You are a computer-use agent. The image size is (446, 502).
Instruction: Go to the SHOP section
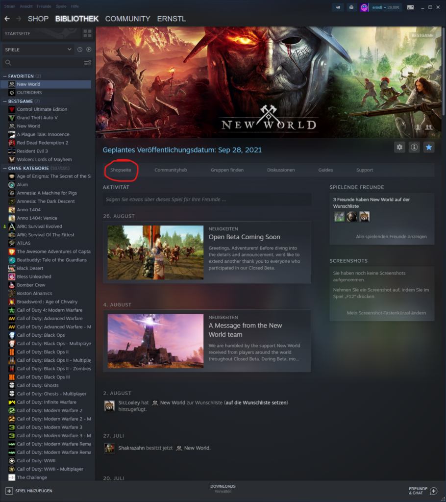point(38,19)
